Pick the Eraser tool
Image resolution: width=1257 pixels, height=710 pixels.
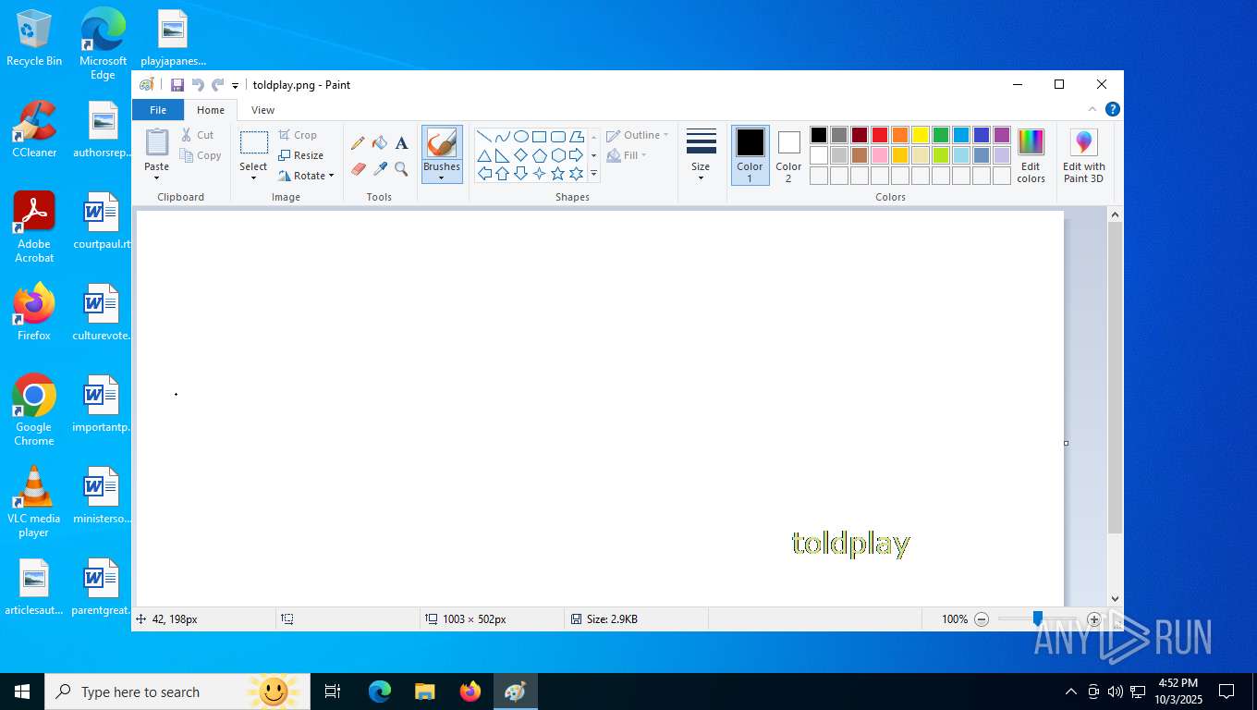click(358, 169)
